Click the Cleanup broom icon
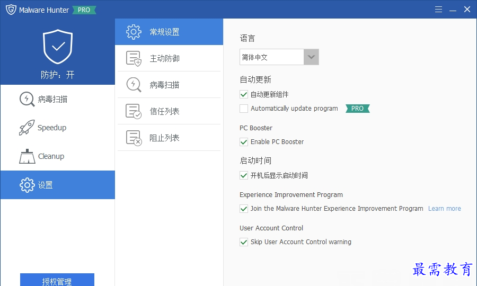Screen dimensions: 477x286 pos(27,156)
